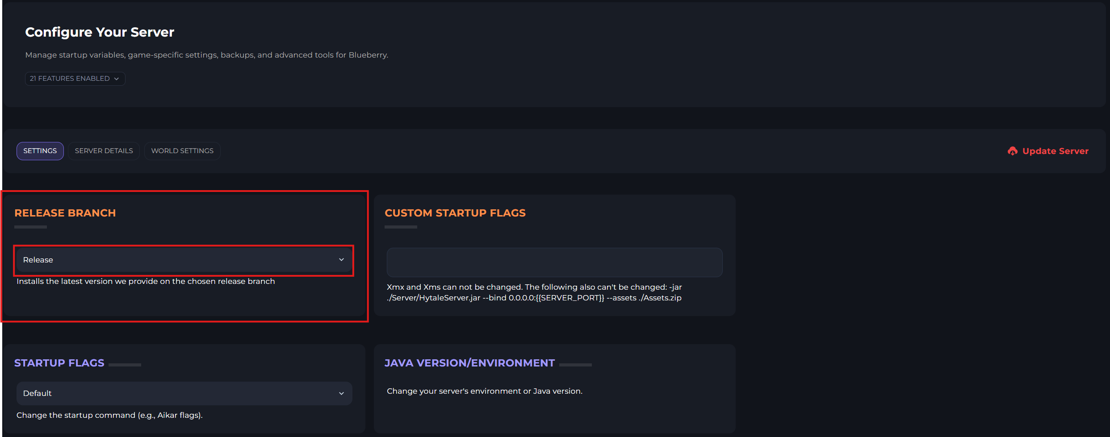Click the Java Version/Environment heading
This screenshot has width=1110, height=437.
(469, 363)
